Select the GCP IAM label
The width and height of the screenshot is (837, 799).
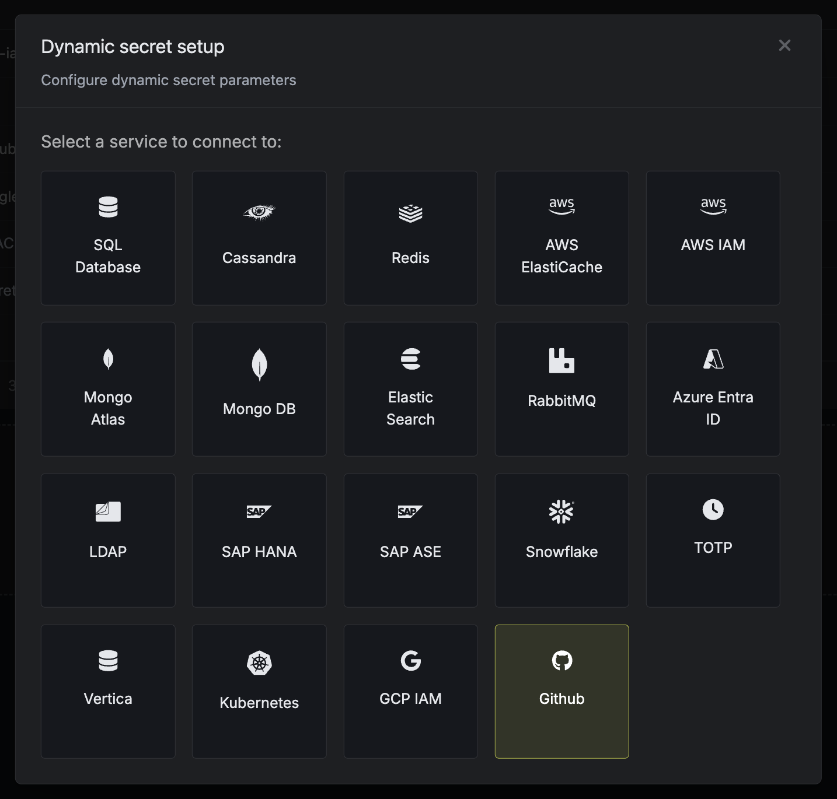click(x=410, y=699)
